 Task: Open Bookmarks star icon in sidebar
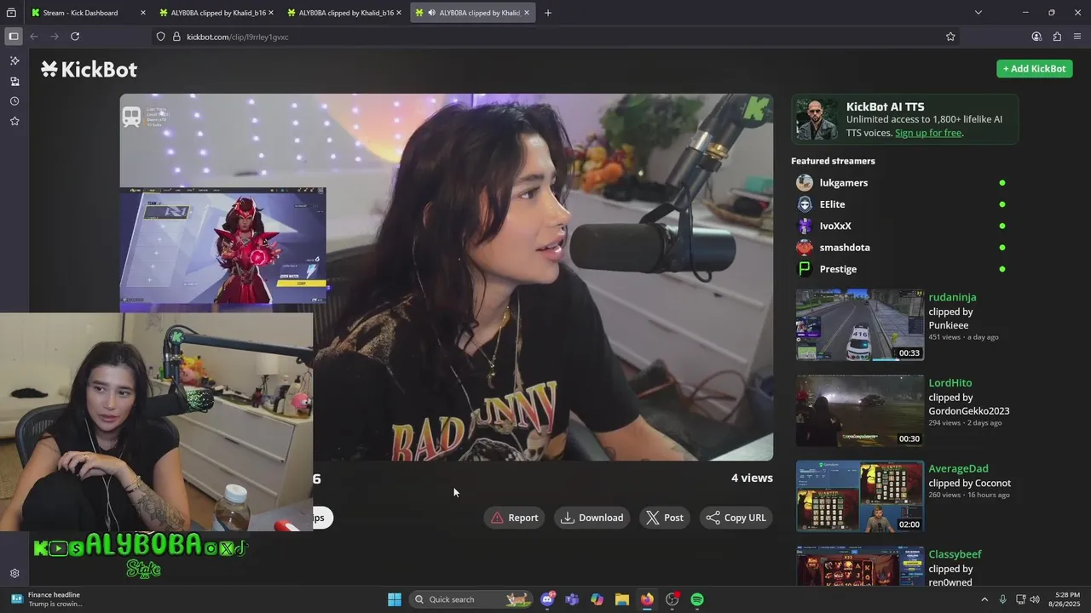coord(14,122)
